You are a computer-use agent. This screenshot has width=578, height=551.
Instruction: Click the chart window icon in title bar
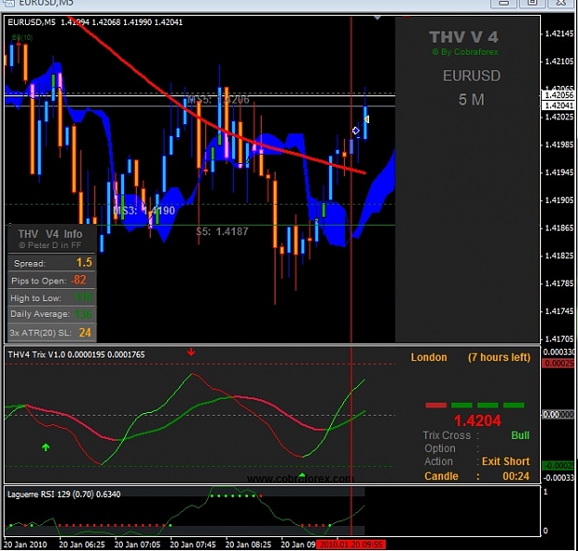9,4
